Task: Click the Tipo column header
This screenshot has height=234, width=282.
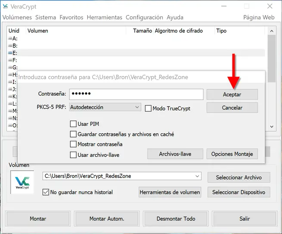Action: (240, 31)
